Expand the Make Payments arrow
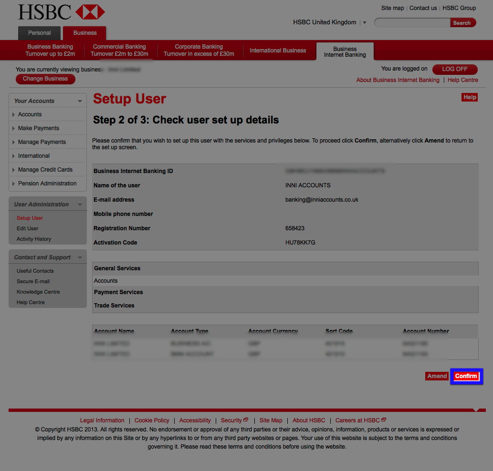 tap(13, 128)
